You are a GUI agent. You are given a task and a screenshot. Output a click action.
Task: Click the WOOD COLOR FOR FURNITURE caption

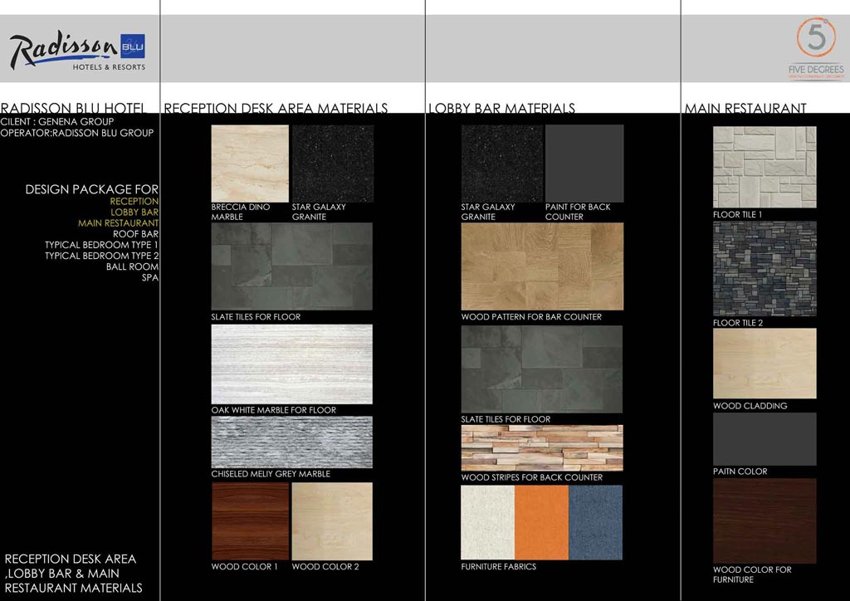pos(752,574)
